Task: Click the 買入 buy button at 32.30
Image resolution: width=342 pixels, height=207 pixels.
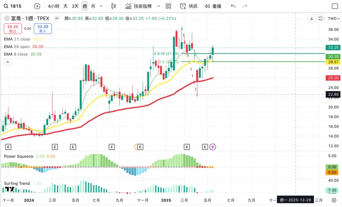Action: click(43, 29)
